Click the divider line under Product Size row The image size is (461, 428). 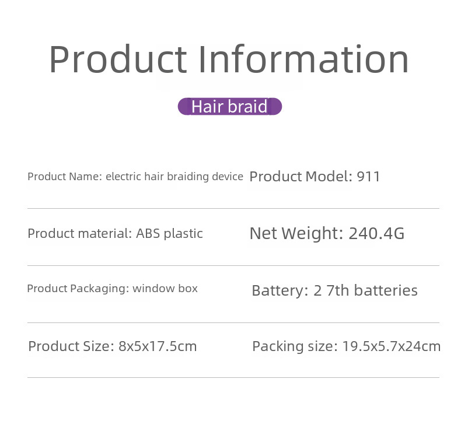pyautogui.click(x=233, y=377)
